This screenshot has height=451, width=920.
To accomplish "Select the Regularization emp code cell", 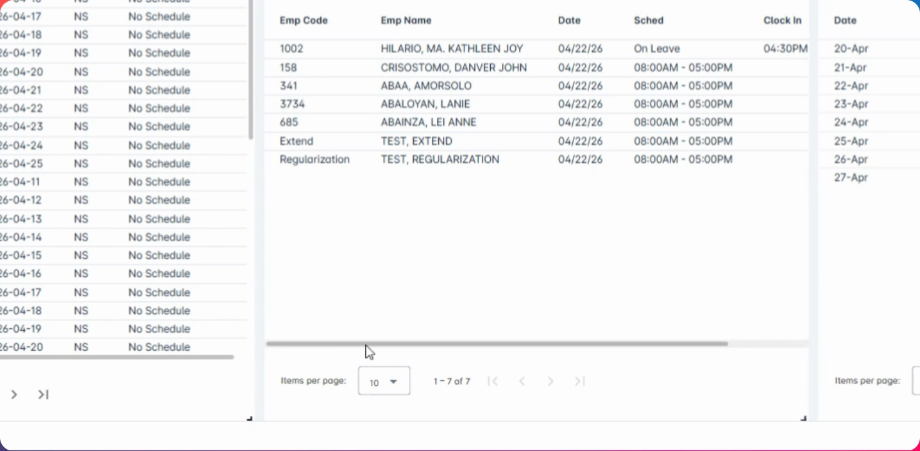I will 315,159.
